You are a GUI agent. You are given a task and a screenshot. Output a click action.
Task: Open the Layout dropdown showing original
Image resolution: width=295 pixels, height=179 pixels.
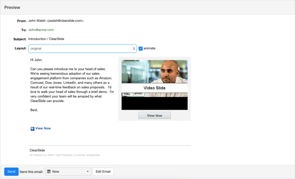click(x=82, y=48)
